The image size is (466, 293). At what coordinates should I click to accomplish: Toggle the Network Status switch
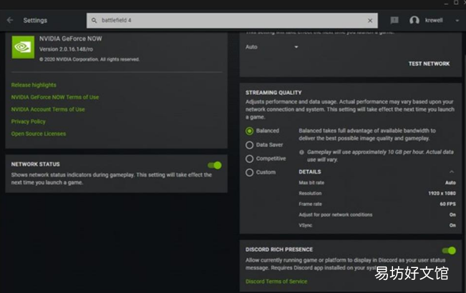(x=215, y=166)
